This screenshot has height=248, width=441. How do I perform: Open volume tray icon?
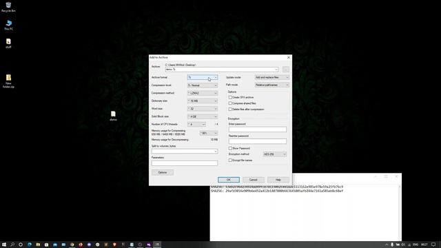click(x=403, y=245)
